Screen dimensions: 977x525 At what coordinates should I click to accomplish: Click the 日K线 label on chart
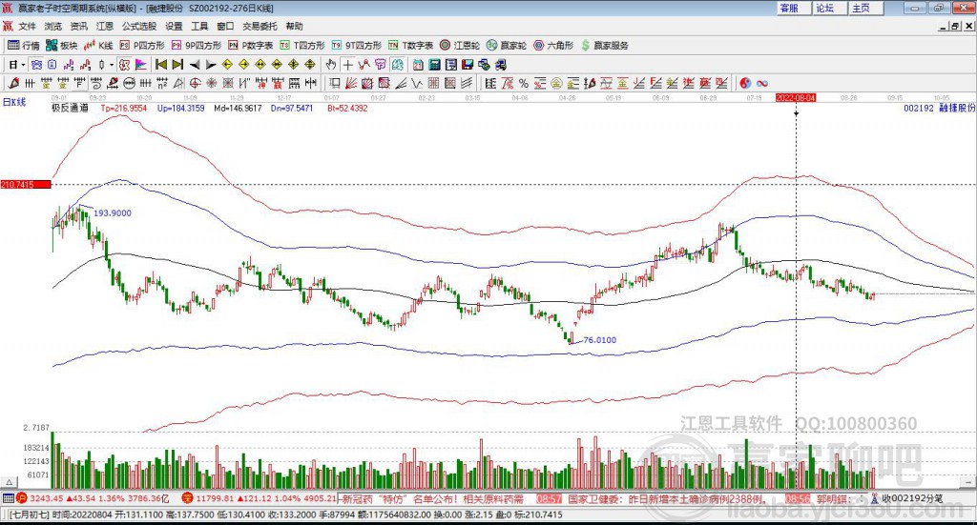click(13, 102)
